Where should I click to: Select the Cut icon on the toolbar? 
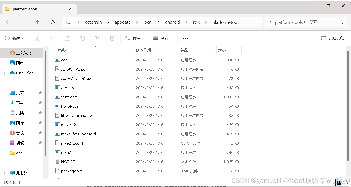point(37,38)
